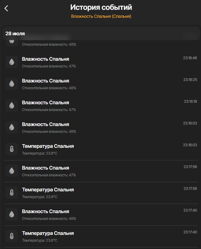Click Температура: 23.8°C text at 23:17:40
The height and width of the screenshot is (249, 201).
40,240
